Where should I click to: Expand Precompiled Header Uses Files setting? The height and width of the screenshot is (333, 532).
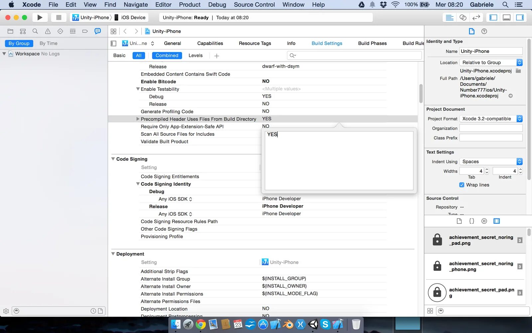(x=138, y=119)
